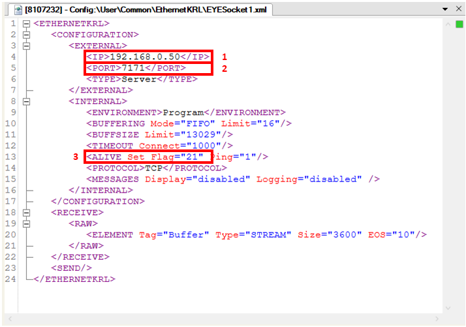Click the horizontal scrollbar left arrow
The height and width of the screenshot is (327, 466).
click(x=10, y=319)
